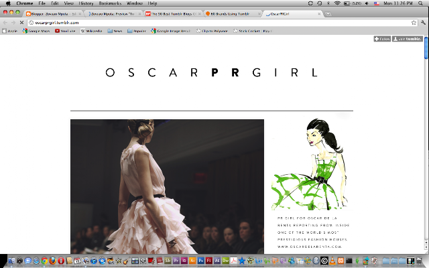The width and height of the screenshot is (429, 268).
Task: Open Terminal from the dock
Action: click(x=349, y=261)
